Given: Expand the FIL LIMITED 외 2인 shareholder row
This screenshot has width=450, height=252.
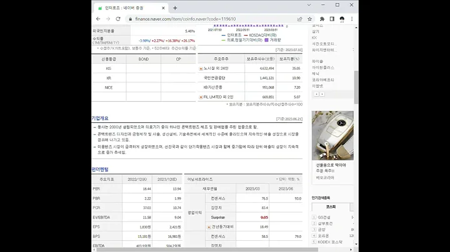Looking at the screenshot, I should click(201, 97).
